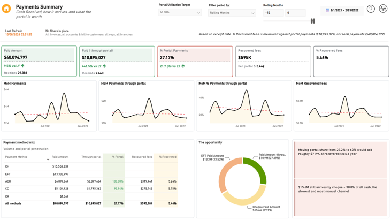391x220 pixels.
Task: Sort by the Paid Amount column header
Action: [60, 157]
